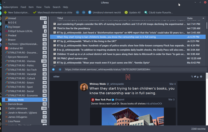Image resolution: width=208 pixels, height=132 pixels.
Task: Click the item icon for "OK PNAC ghoul numero uno"
Action: tap(54, 58)
